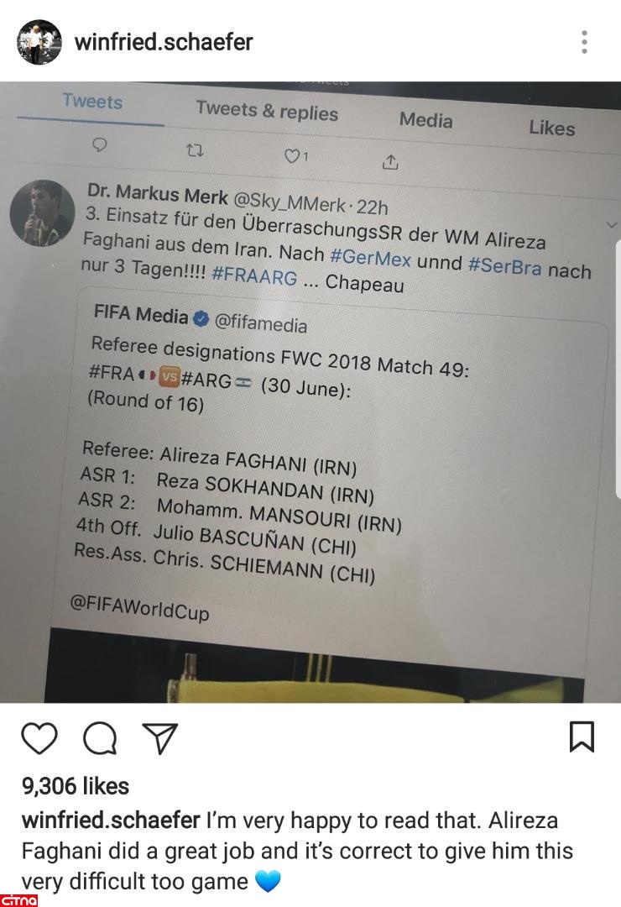This screenshot has height=907, width=621.
Task: Tap the tweet share upload icon
Action: coord(390,163)
